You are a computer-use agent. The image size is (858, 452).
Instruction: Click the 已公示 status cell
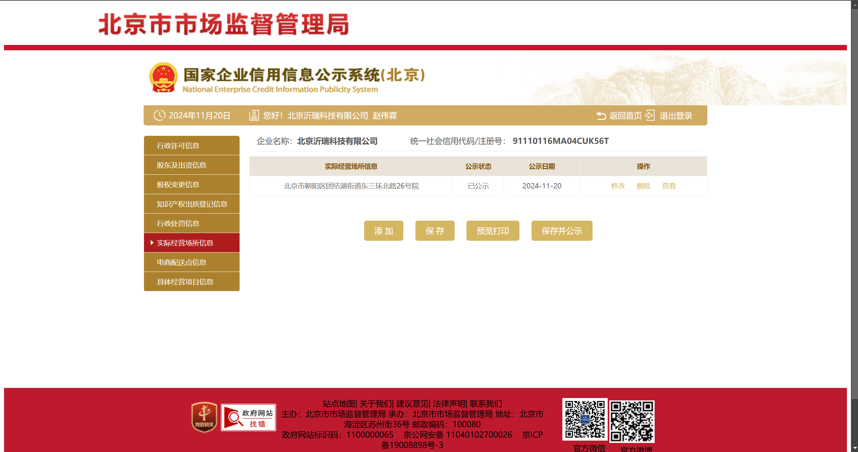(478, 186)
